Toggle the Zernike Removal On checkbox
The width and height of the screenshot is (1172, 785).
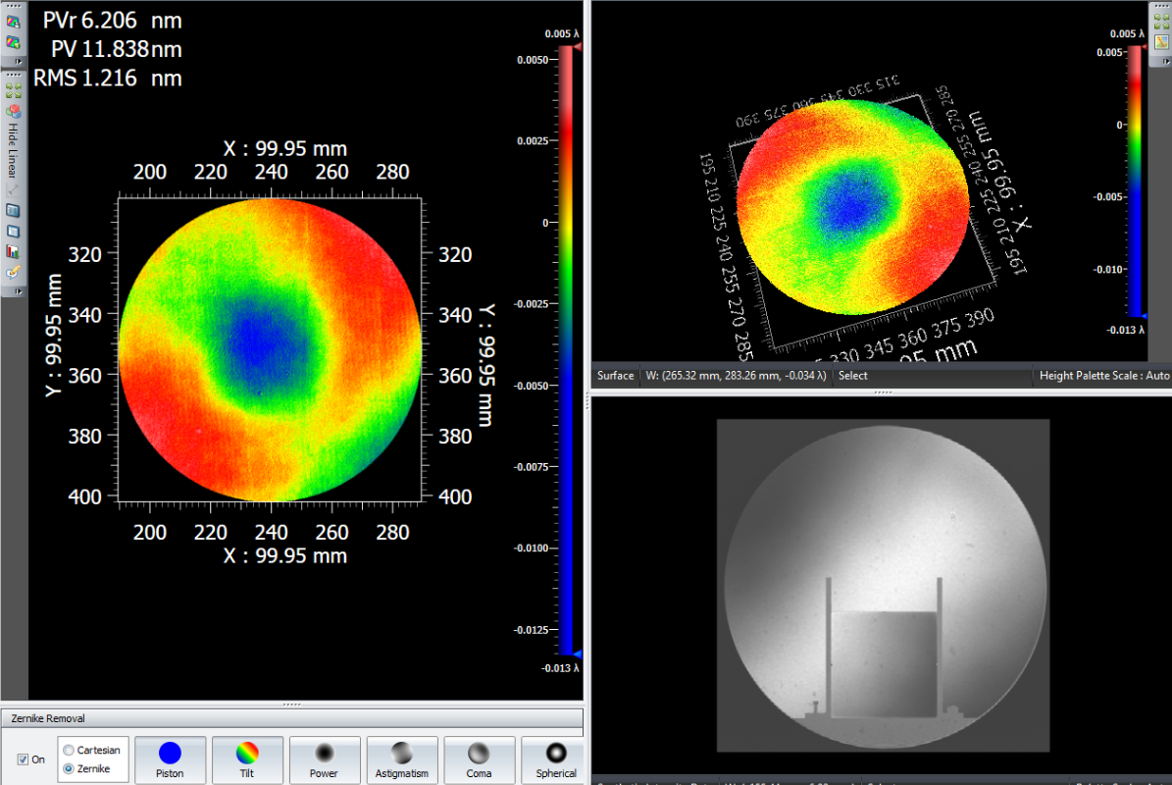coord(24,759)
